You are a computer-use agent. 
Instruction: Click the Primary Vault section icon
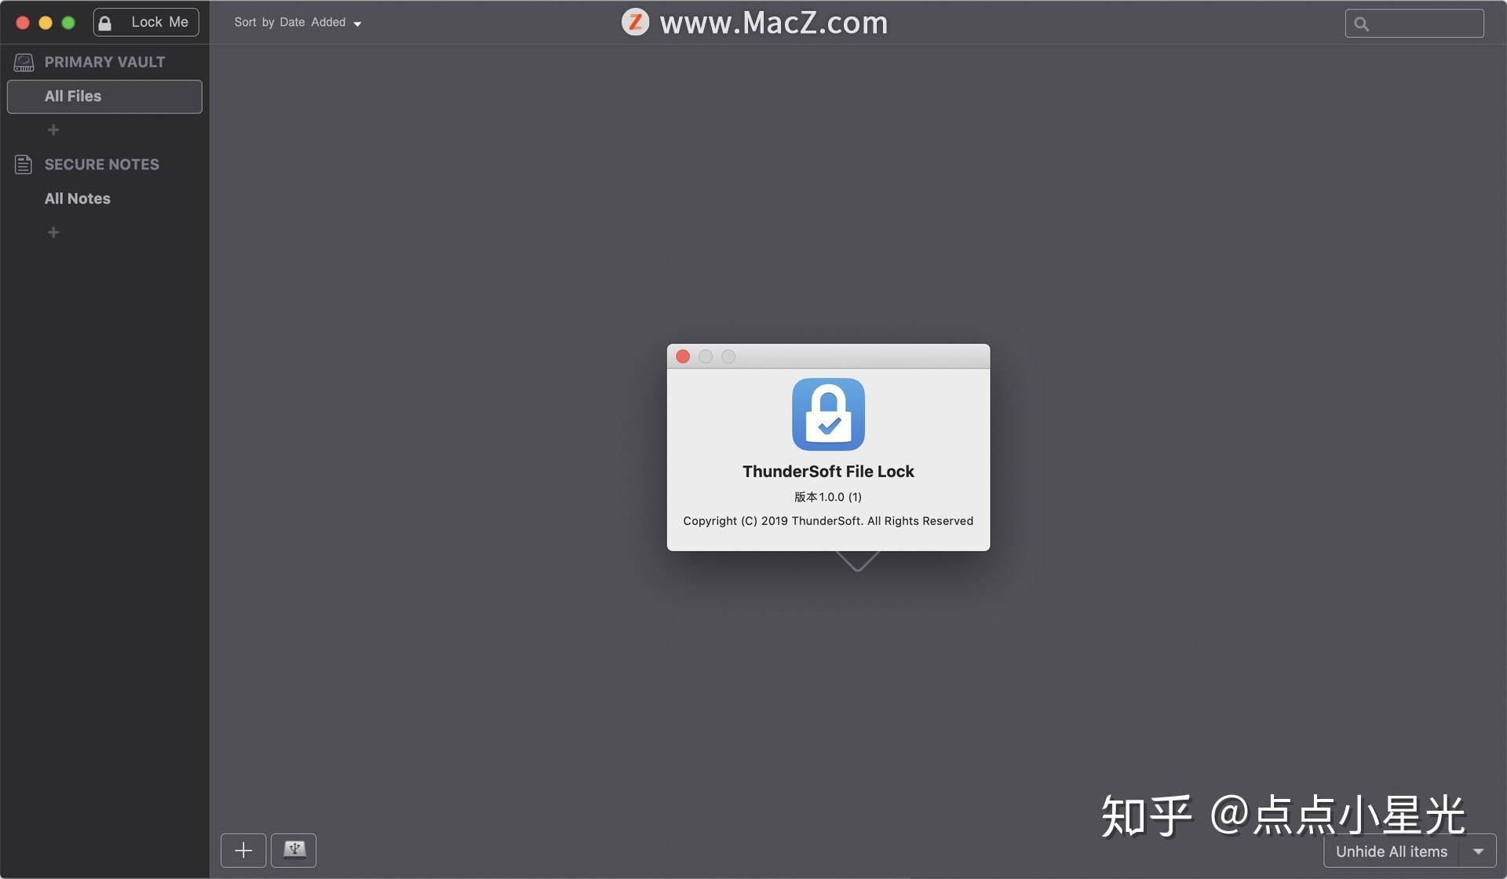[21, 60]
